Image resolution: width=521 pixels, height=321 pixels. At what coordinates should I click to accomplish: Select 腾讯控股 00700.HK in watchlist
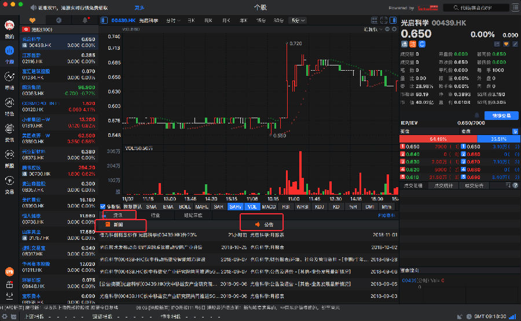click(59, 171)
